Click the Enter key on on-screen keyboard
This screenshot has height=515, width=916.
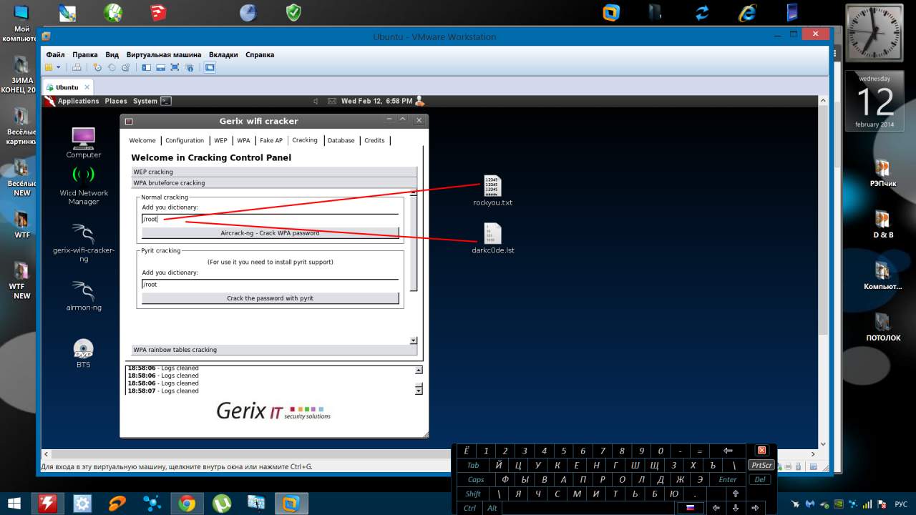(728, 479)
